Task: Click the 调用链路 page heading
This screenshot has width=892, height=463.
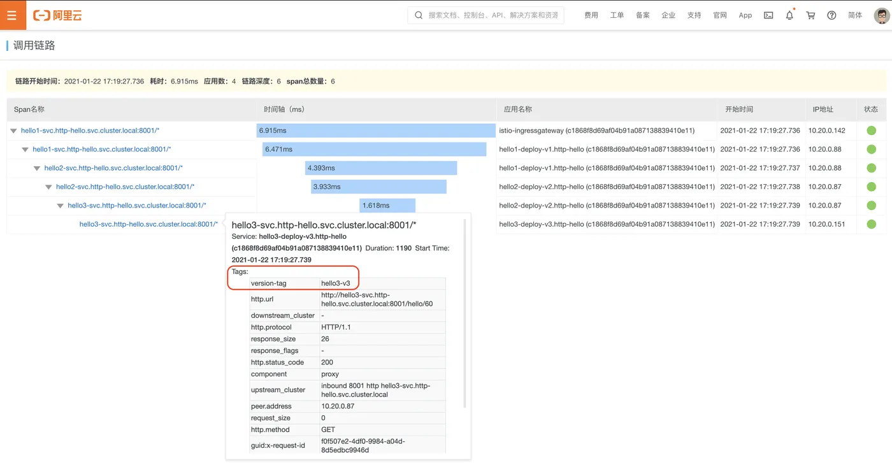Action: [x=34, y=45]
